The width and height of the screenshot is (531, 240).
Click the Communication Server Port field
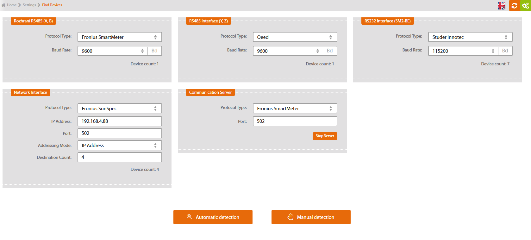click(295, 121)
